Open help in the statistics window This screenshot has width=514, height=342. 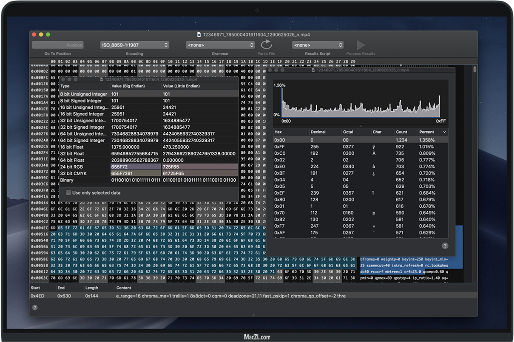445,246
